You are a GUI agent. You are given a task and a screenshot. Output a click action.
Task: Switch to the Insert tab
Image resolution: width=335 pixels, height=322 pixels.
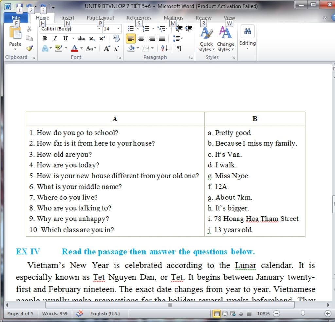(68, 18)
